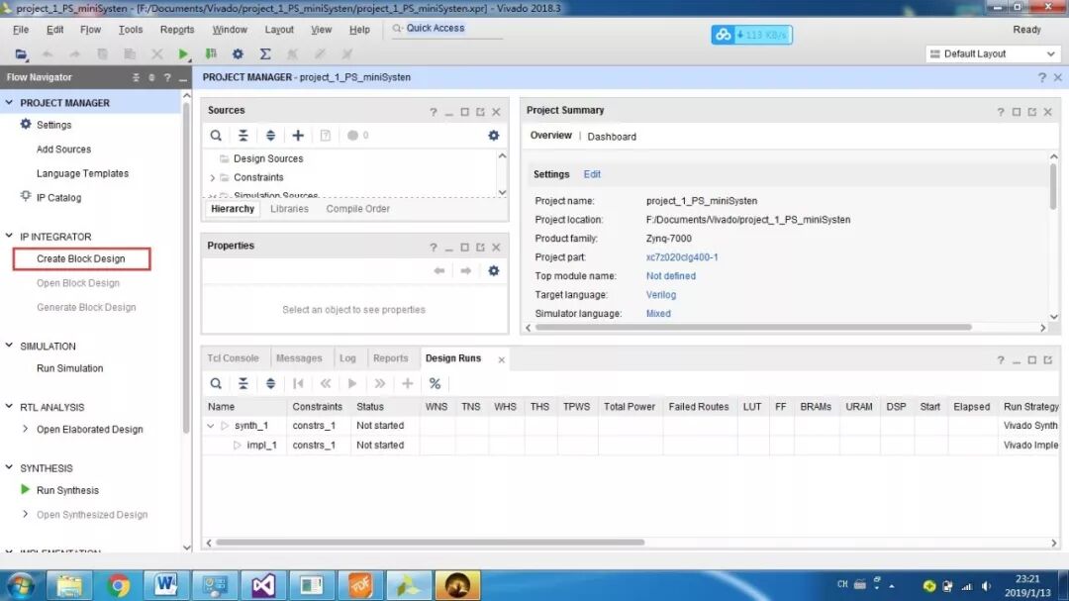The height and width of the screenshot is (601, 1069).
Task: Search in the Design Runs panel
Action: point(216,383)
